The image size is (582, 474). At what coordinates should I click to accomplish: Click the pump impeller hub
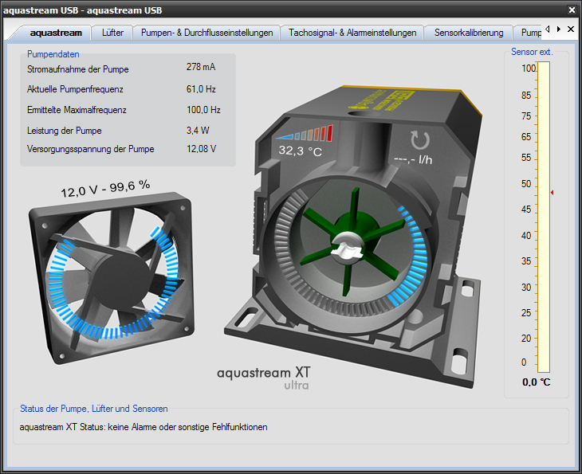[x=348, y=247]
